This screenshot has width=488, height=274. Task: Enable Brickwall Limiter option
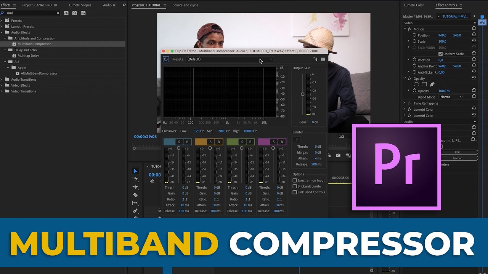pyautogui.click(x=295, y=186)
